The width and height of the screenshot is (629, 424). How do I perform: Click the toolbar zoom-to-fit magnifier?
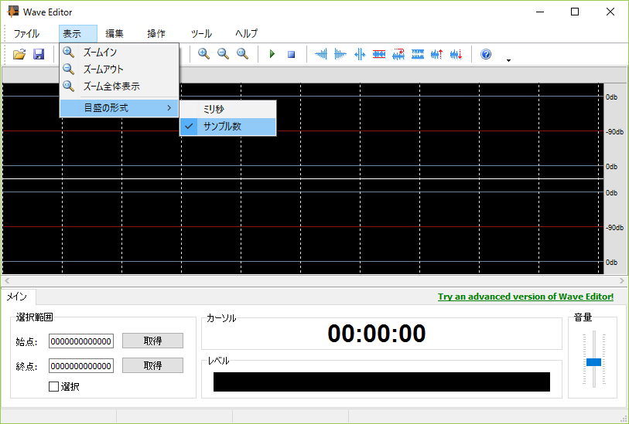(242, 53)
